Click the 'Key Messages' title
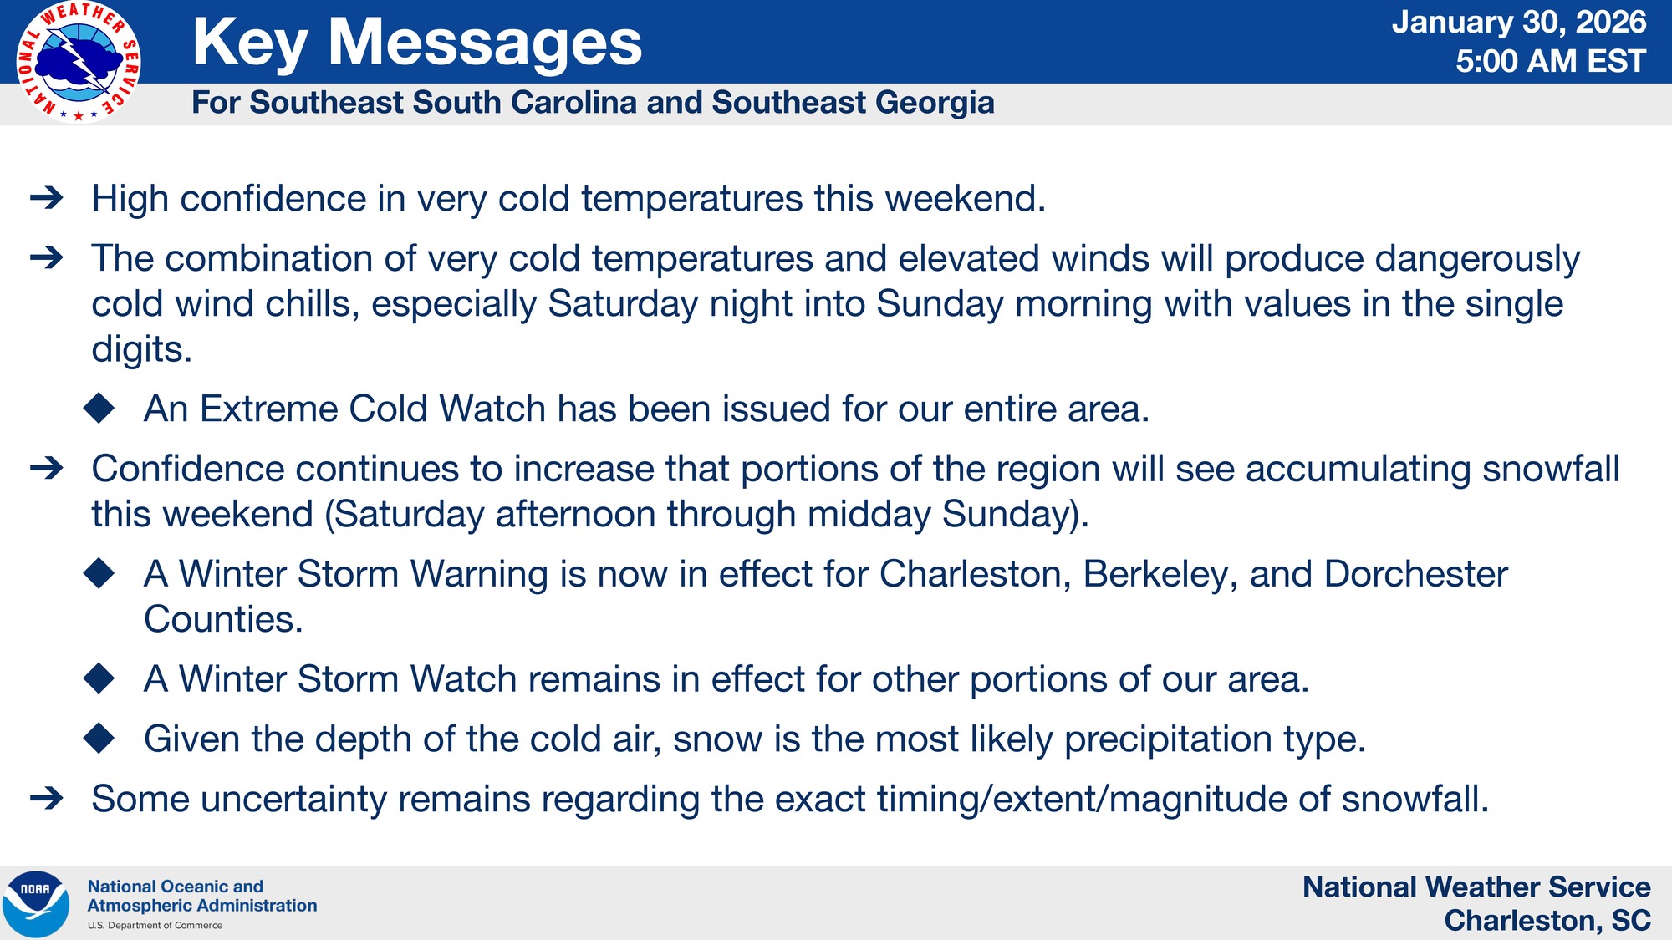The height and width of the screenshot is (940, 1672). [417, 42]
